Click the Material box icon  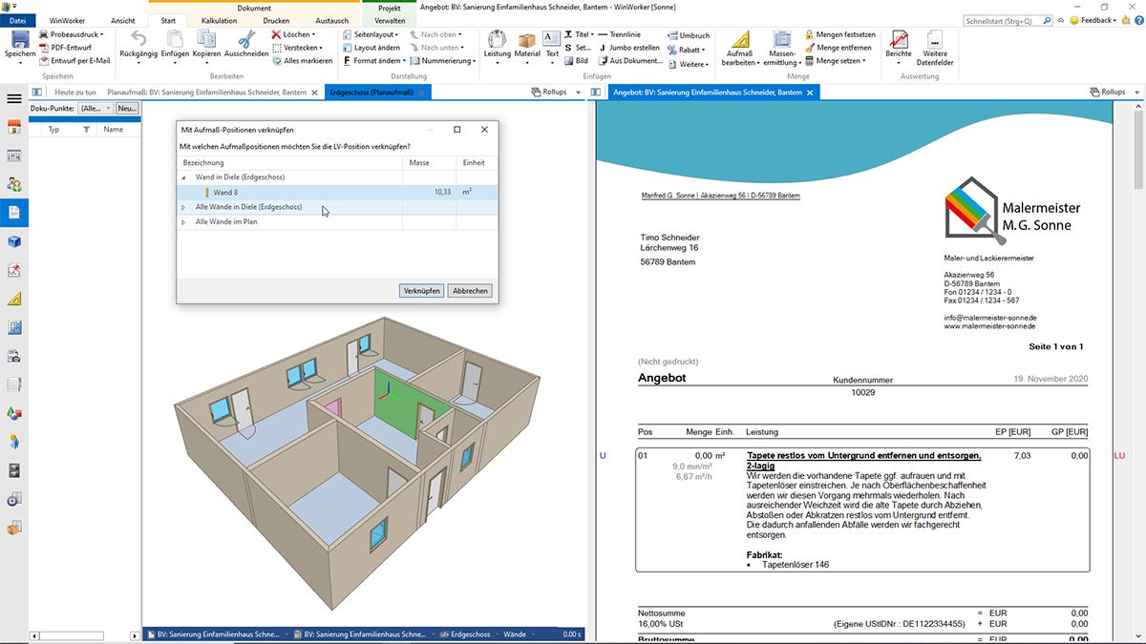527,43
